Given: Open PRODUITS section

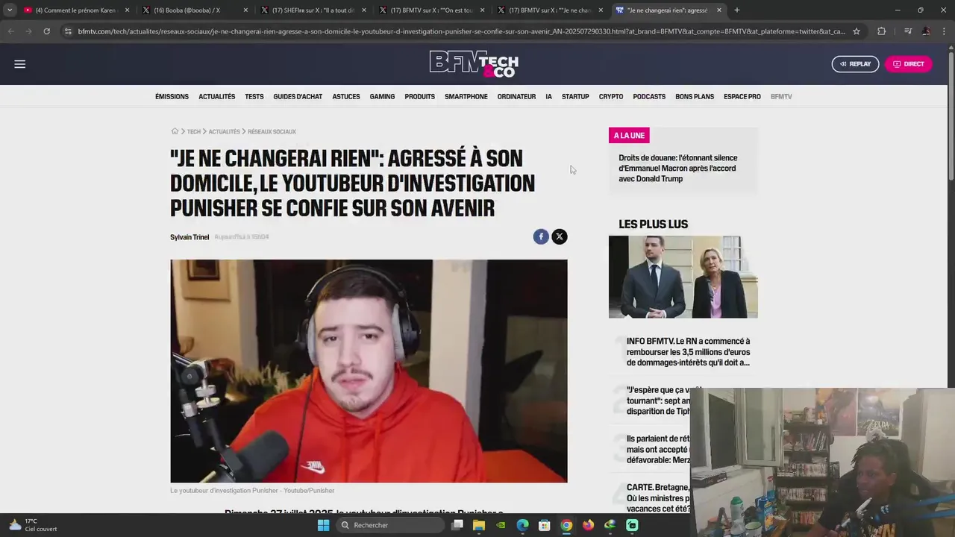Looking at the screenshot, I should (419, 97).
